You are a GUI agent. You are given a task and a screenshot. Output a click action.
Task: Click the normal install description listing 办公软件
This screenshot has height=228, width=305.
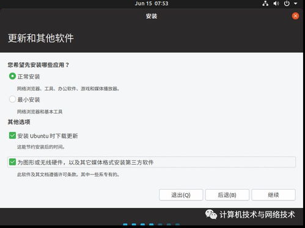(68, 88)
